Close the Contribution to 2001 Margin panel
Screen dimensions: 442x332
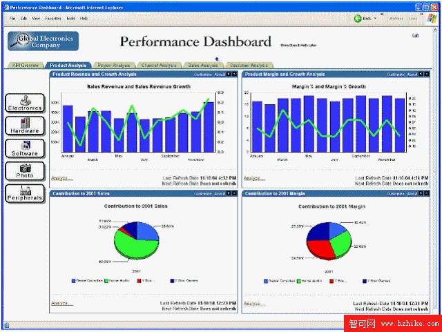click(427, 193)
